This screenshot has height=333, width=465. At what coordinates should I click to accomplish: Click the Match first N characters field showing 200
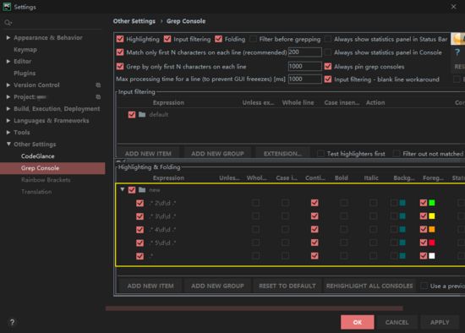[305, 52]
